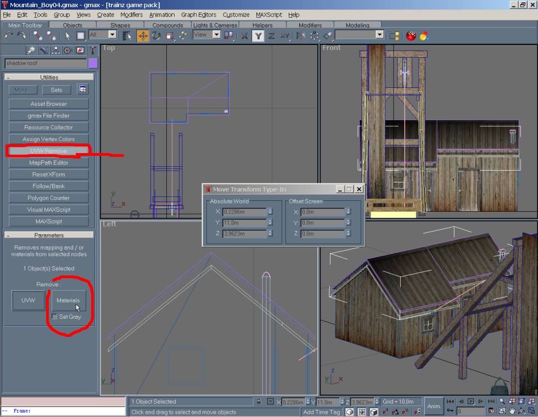Viewport: 538px width, 417px height.
Task: Click the Select and Manipulate icon
Action: coord(183,36)
